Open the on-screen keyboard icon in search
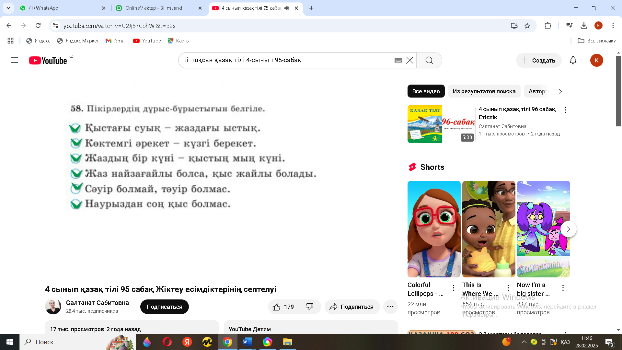 [x=398, y=60]
